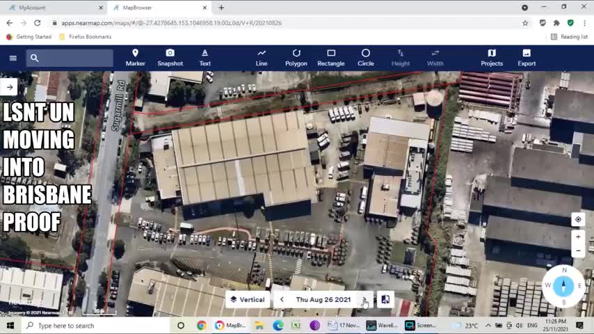Open Chrome three-dot menu
The width and height of the screenshot is (594, 334).
pyautogui.click(x=584, y=23)
